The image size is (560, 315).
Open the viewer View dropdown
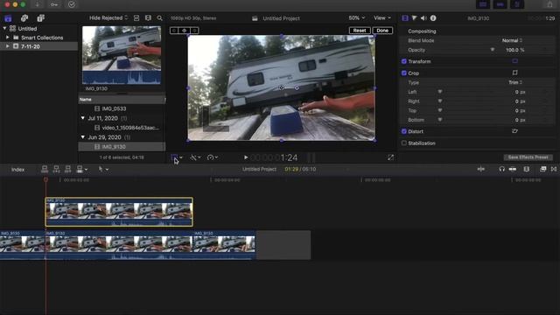(x=382, y=17)
